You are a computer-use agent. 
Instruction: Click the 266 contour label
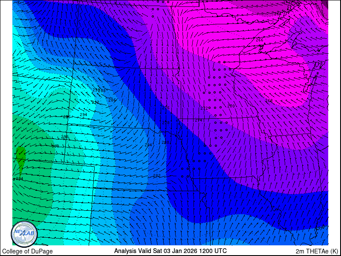[260, 40]
